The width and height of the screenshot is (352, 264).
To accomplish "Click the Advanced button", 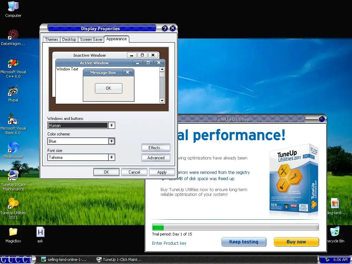I will [x=156, y=157].
